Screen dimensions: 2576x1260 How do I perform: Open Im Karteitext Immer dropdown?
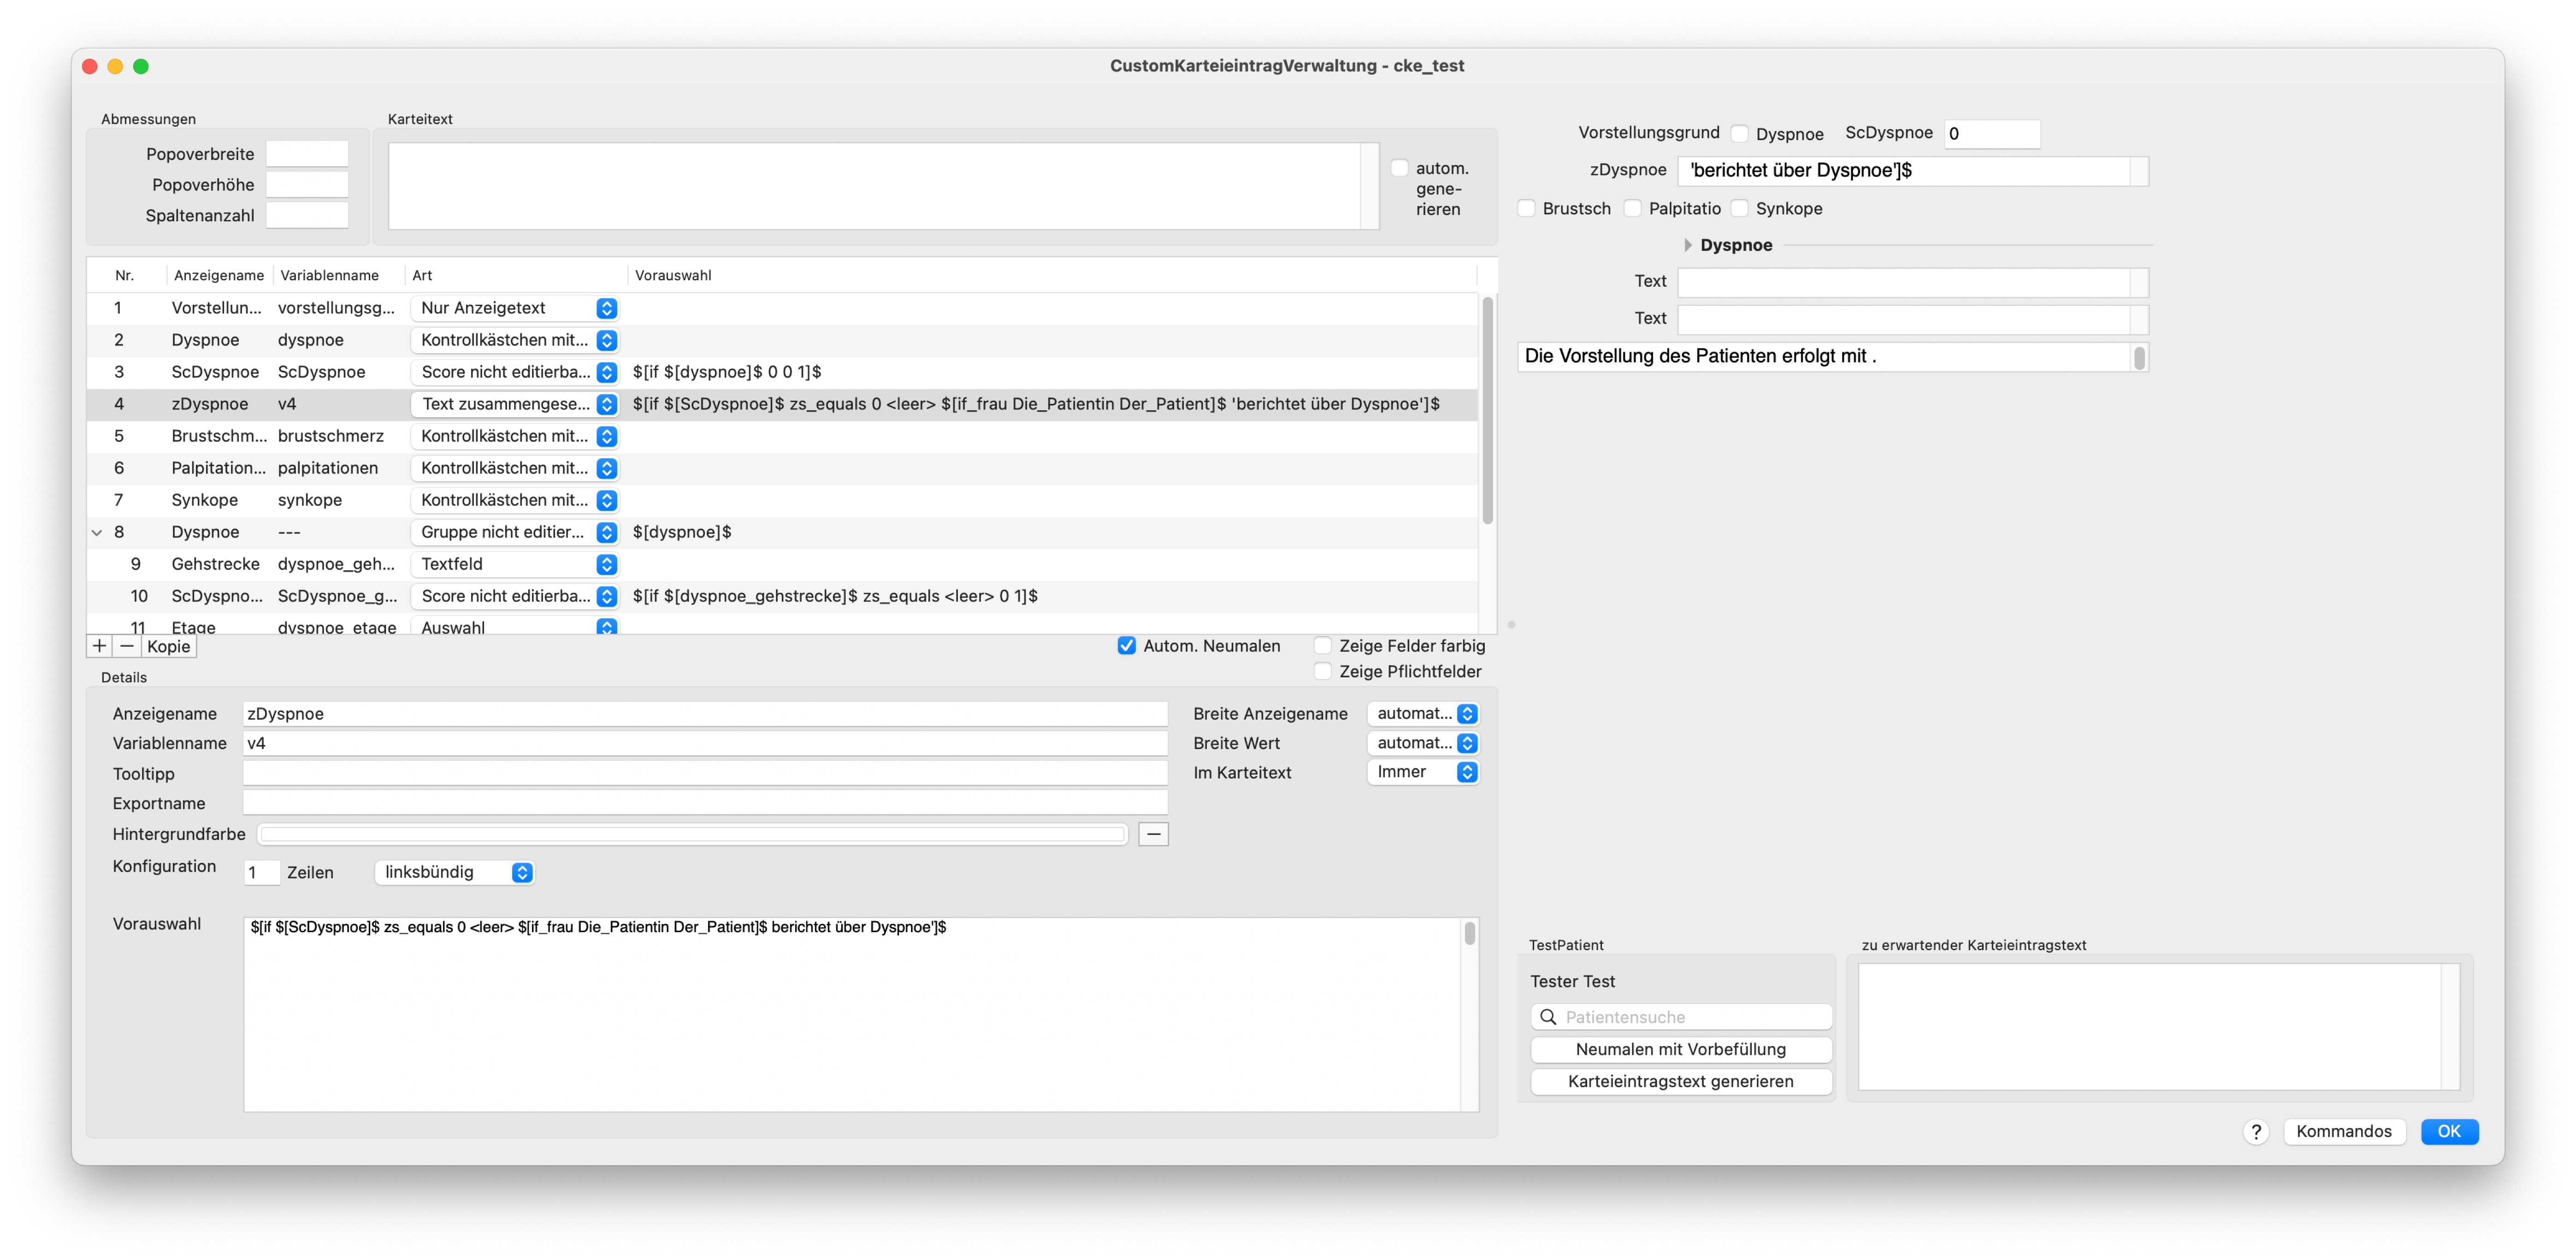[x=1423, y=772]
